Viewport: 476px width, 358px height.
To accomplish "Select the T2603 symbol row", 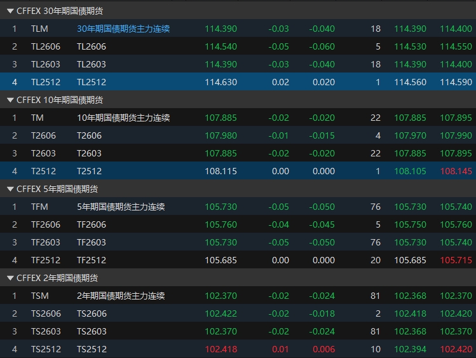I will tap(238, 153).
